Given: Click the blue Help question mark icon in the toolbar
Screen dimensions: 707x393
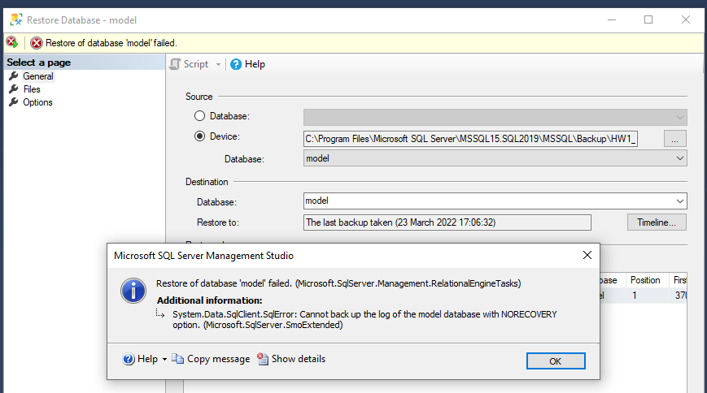Looking at the screenshot, I should 236,64.
